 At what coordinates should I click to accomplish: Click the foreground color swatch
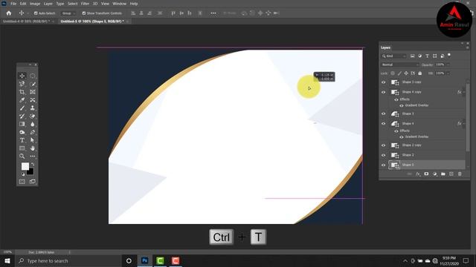click(x=25, y=166)
